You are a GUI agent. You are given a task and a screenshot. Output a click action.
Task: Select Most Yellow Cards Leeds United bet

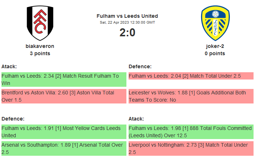(64, 132)
